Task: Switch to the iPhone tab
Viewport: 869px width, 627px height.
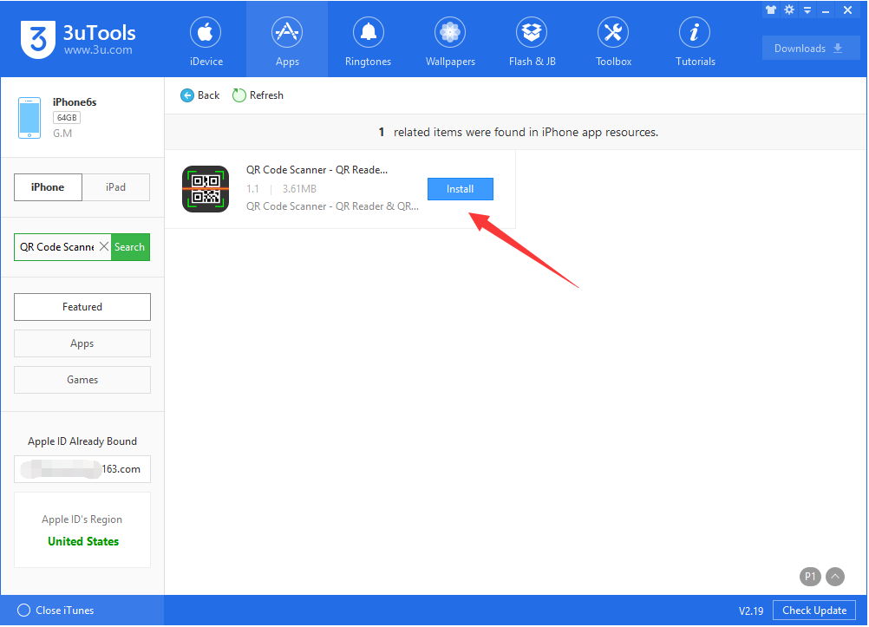Action: click(x=48, y=187)
